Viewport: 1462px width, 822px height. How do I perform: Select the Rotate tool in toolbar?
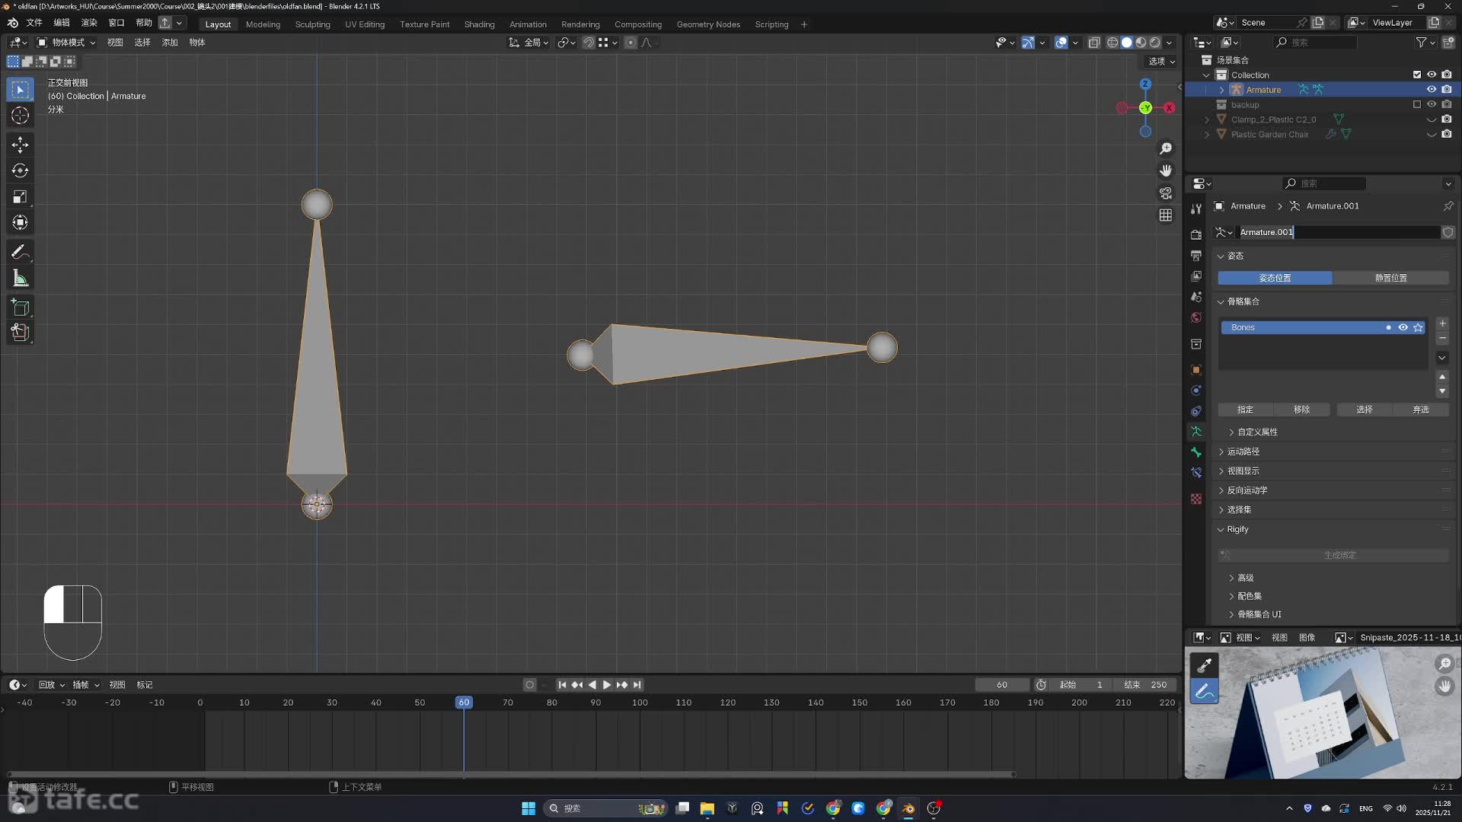21,170
